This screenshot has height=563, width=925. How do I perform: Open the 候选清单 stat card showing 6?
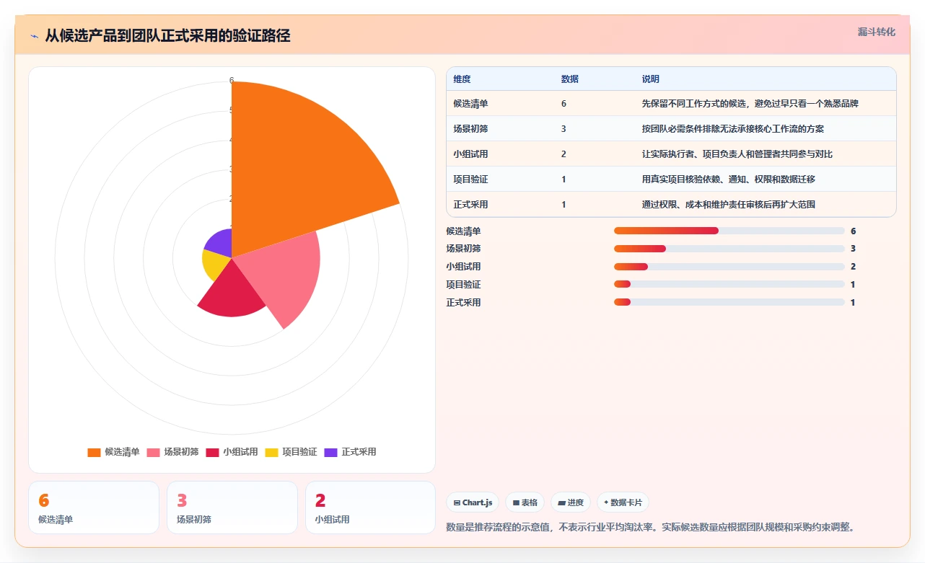click(x=94, y=507)
